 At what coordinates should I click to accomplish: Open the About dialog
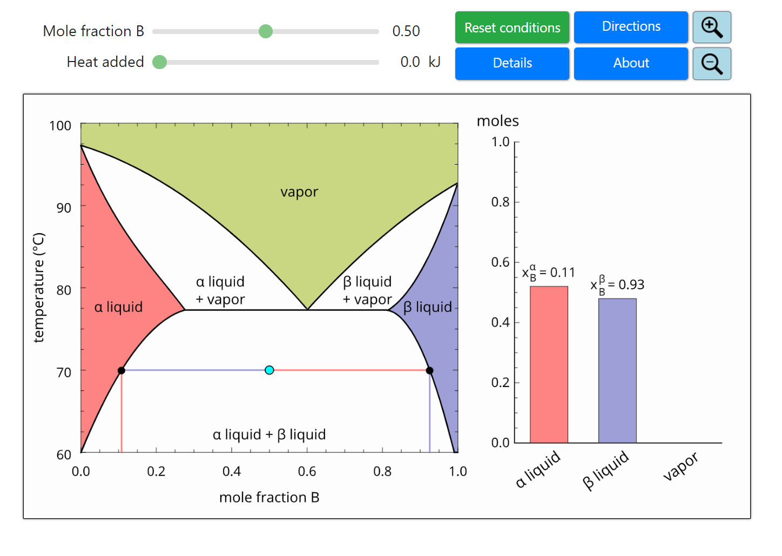[x=630, y=64]
